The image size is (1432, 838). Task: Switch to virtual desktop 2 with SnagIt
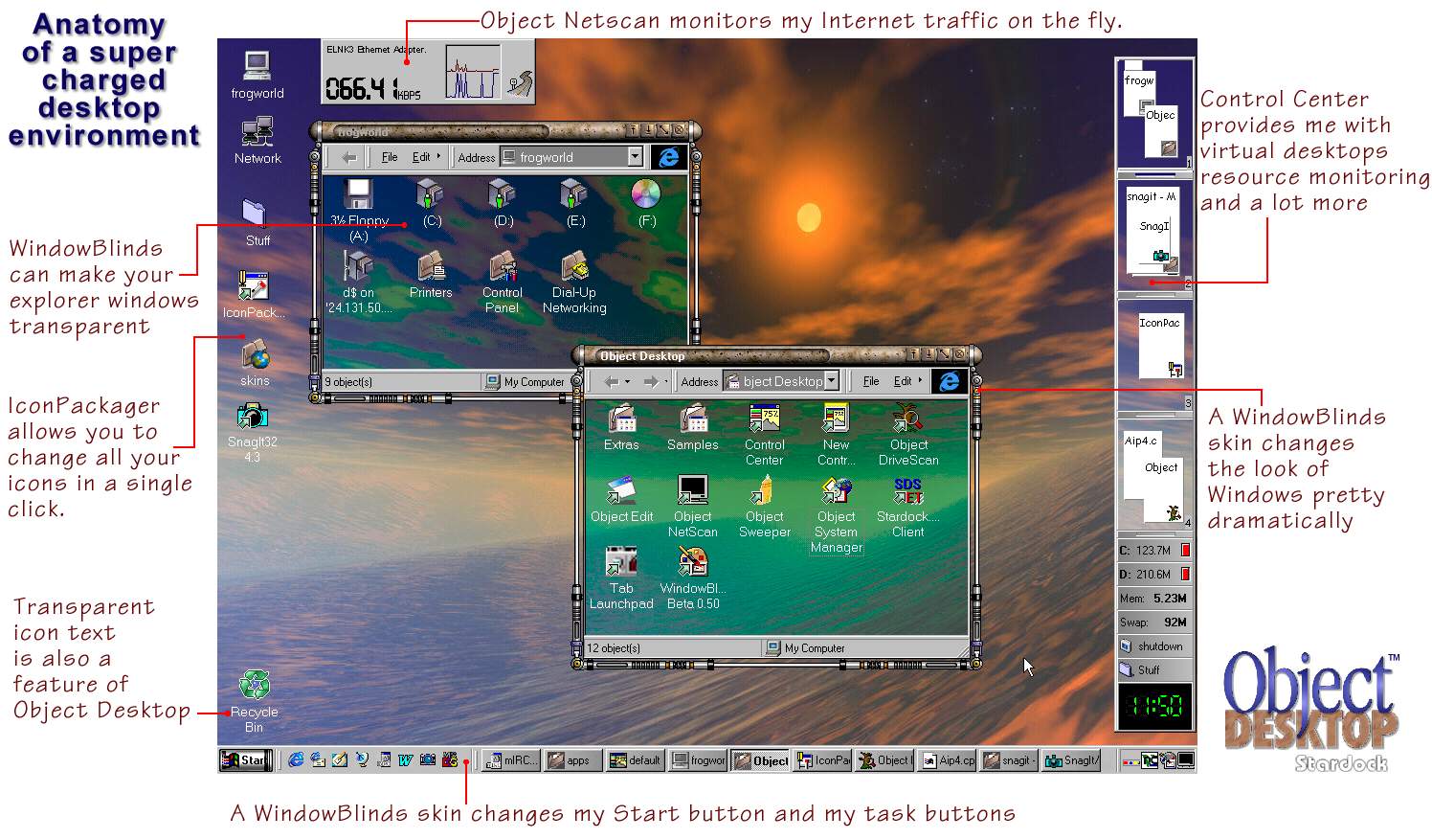click(x=1155, y=234)
